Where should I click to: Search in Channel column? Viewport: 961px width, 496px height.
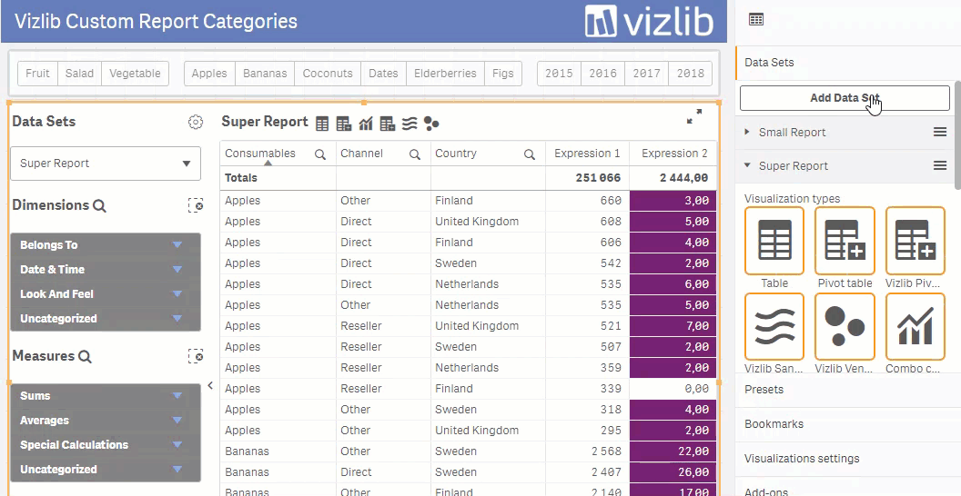coord(415,154)
